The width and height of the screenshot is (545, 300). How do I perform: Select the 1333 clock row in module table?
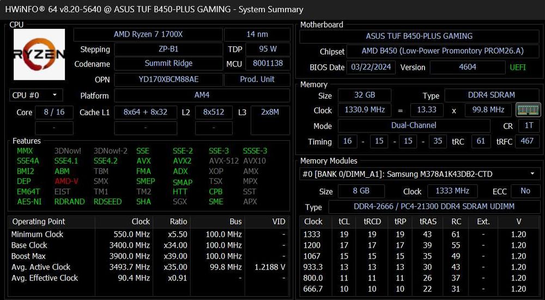click(x=419, y=234)
